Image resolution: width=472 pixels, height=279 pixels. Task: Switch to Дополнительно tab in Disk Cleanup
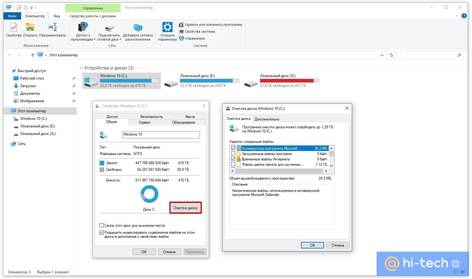point(267,119)
